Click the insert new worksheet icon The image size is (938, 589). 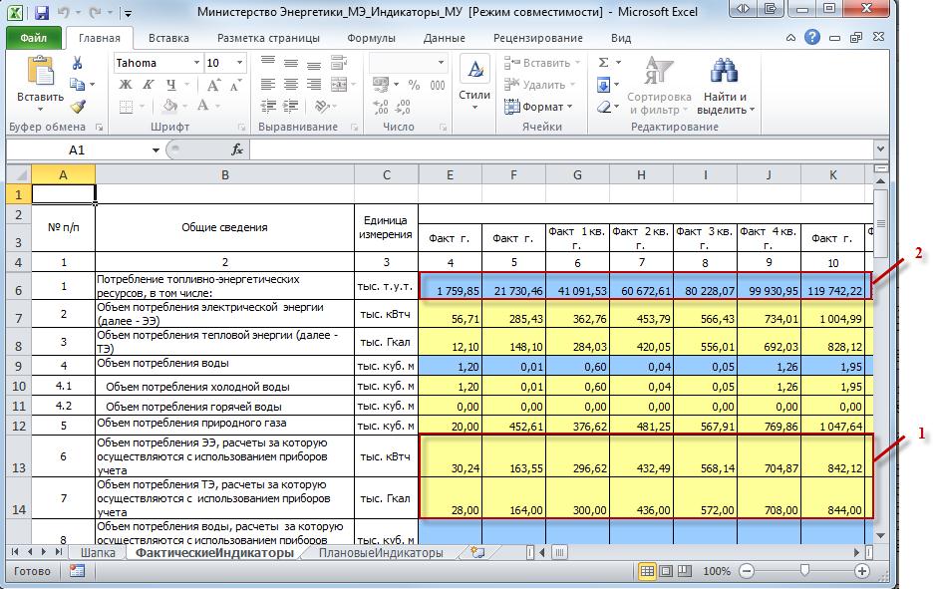click(477, 552)
